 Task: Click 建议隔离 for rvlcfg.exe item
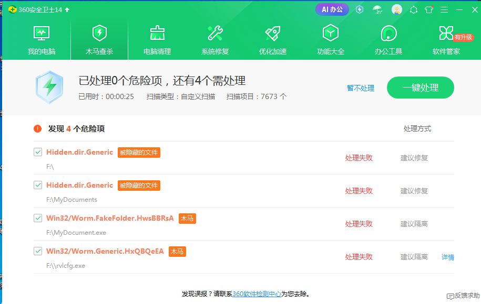point(414,257)
